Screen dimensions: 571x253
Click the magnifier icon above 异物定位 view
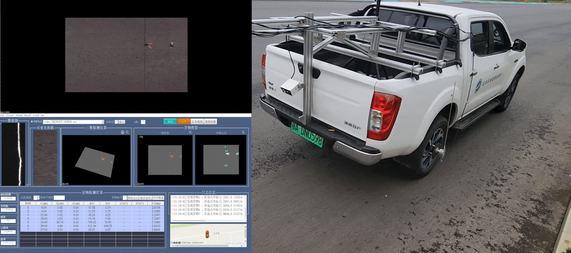coord(243,132)
